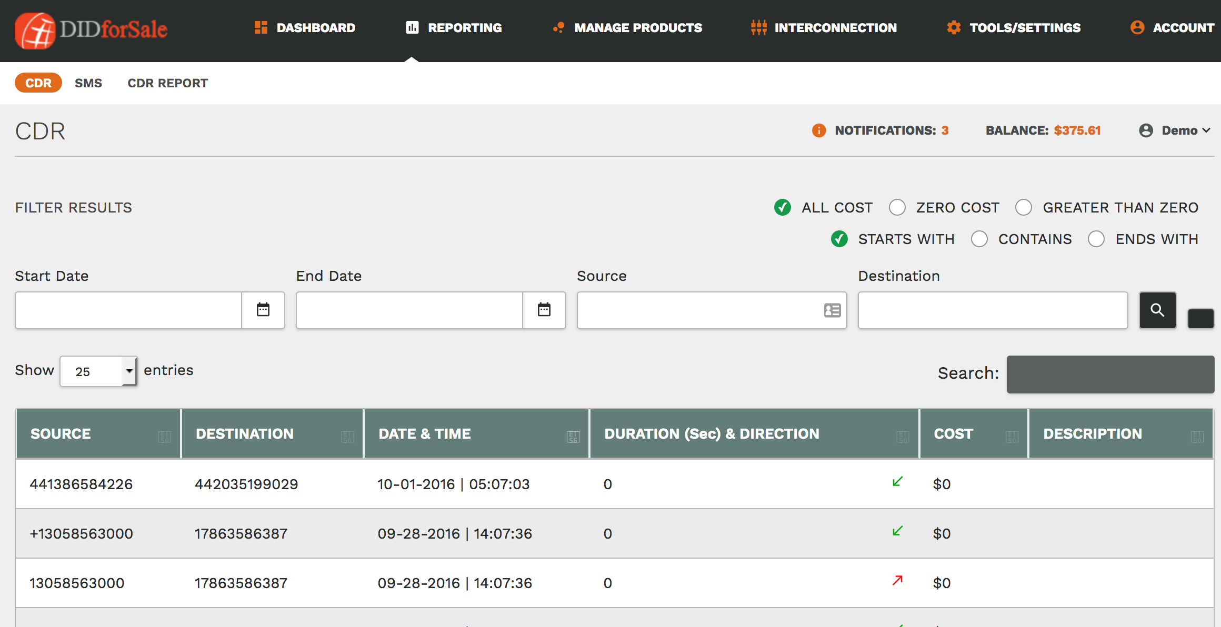Click the orange notifications info icon
Image resolution: width=1221 pixels, height=627 pixels.
coord(818,130)
